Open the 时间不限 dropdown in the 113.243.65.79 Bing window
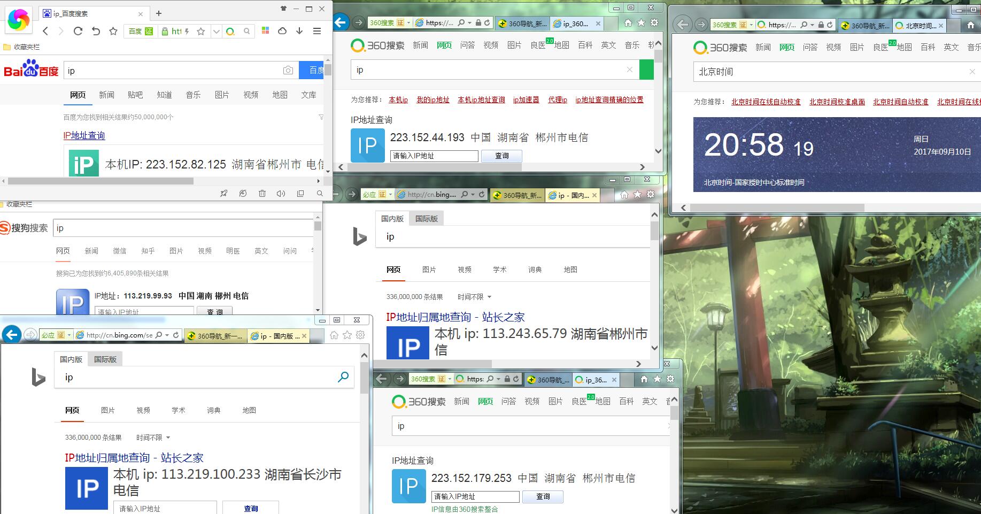Screen dimensions: 981x514 474,297
